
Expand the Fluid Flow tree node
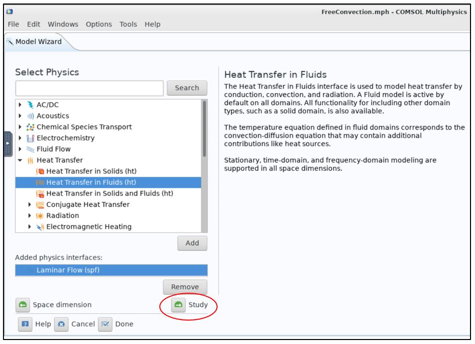coord(20,149)
